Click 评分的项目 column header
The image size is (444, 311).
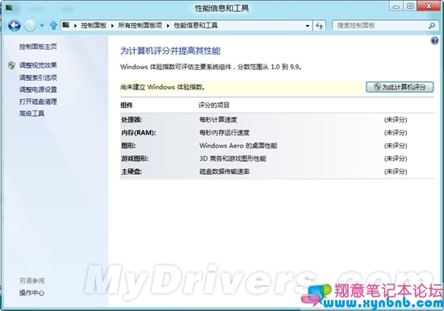(214, 106)
